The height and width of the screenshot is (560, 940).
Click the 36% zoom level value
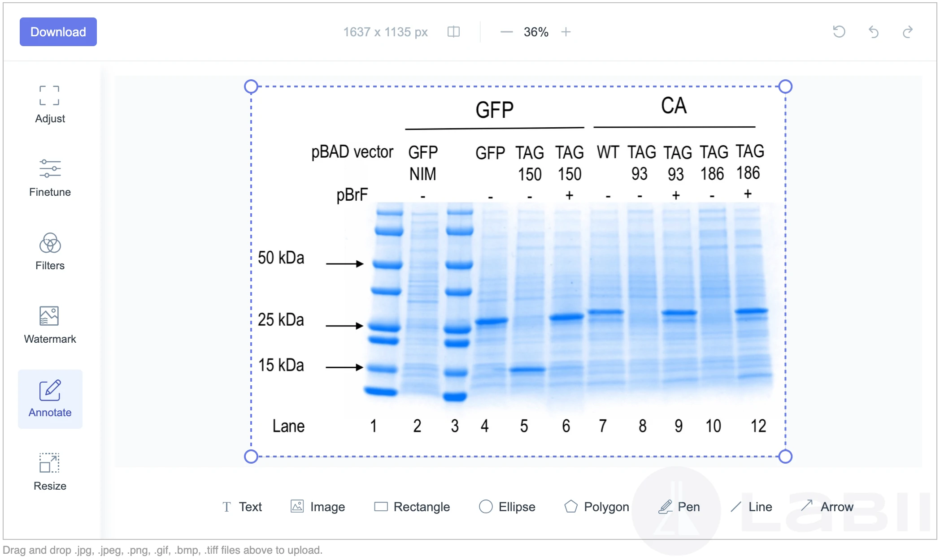pos(536,32)
